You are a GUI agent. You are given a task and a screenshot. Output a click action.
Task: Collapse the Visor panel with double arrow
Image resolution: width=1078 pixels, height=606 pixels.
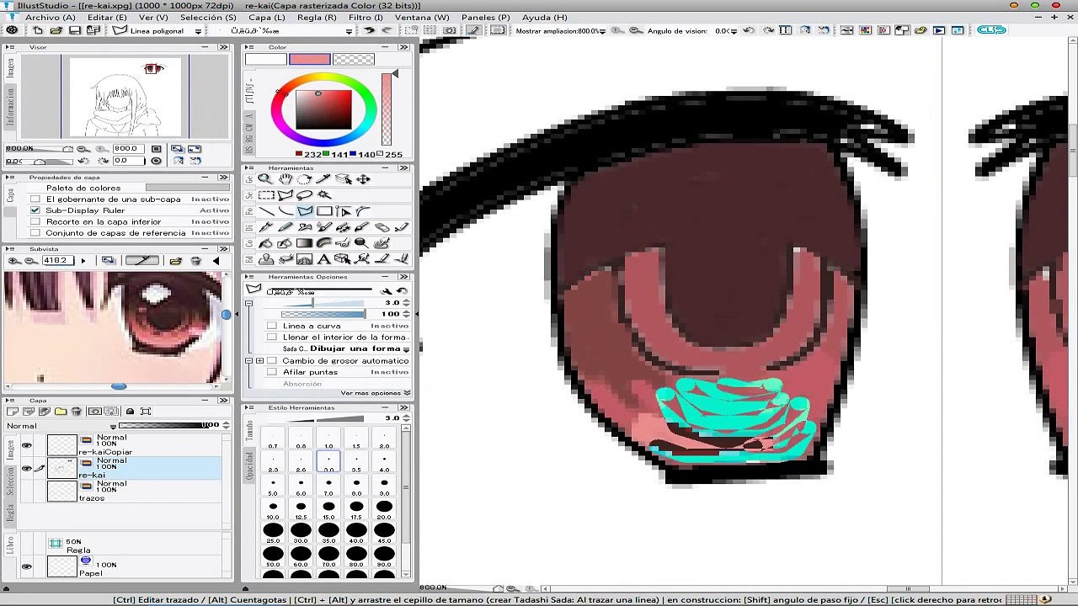tap(224, 47)
